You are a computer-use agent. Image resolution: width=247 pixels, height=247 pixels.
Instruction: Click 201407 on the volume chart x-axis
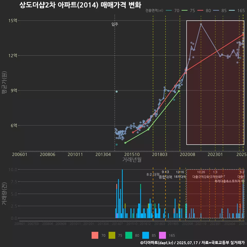[118, 224]
